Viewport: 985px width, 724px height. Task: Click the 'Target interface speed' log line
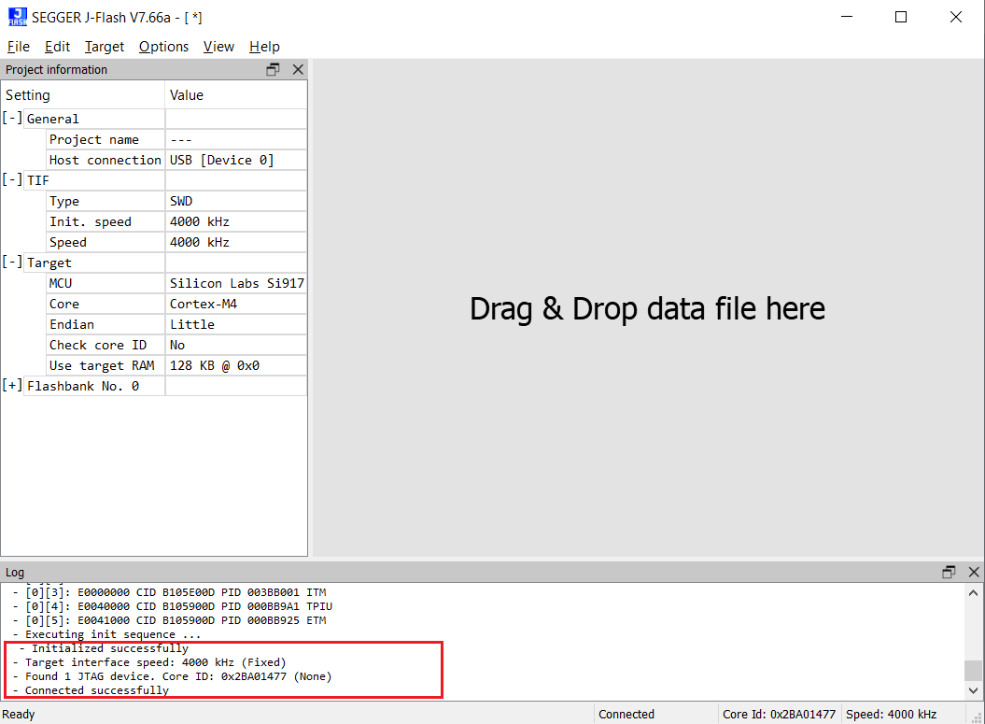tap(149, 662)
